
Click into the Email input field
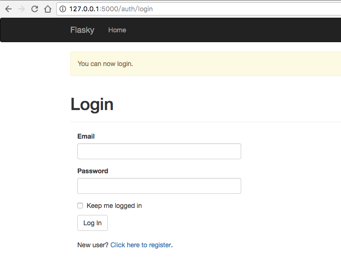pos(159,151)
